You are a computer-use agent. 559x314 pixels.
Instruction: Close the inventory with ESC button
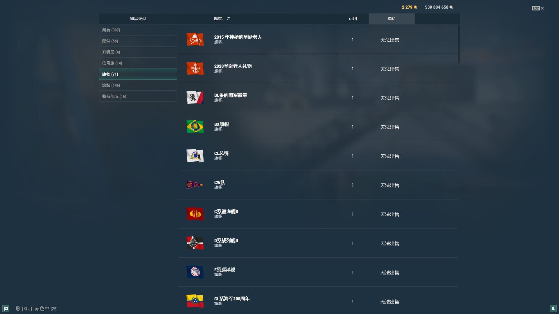(x=538, y=8)
